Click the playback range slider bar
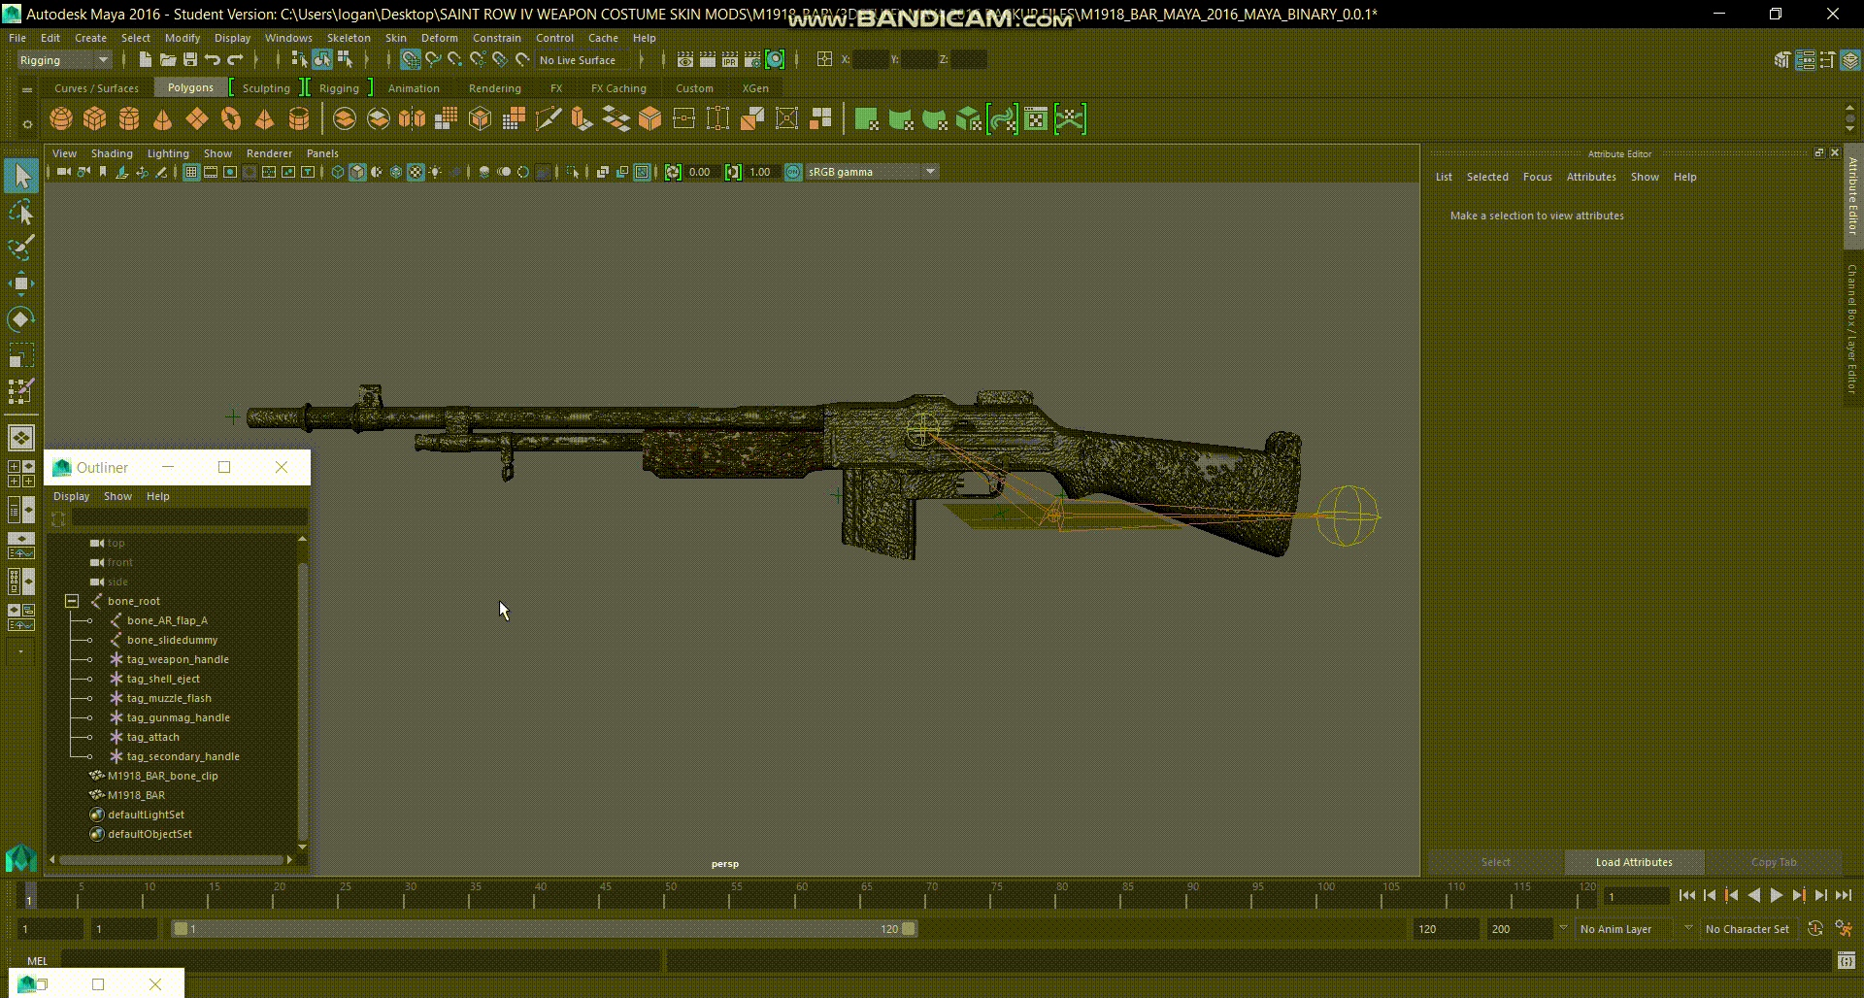 [x=544, y=929]
